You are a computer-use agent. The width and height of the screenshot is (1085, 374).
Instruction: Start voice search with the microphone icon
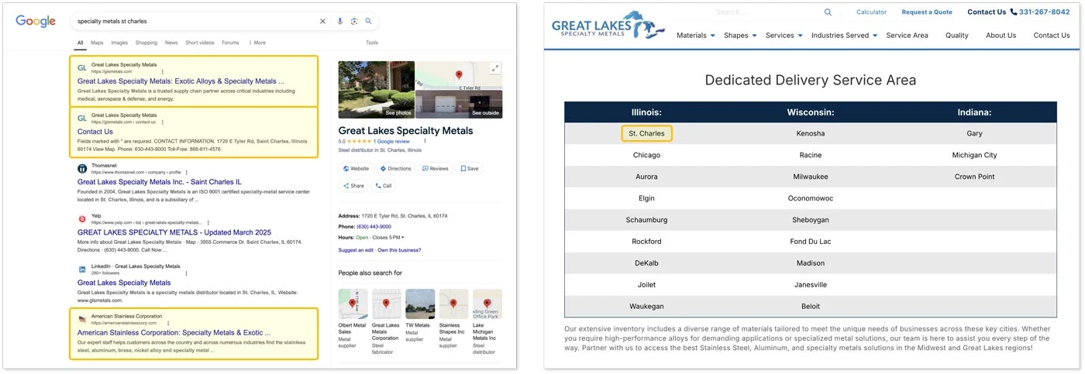(340, 21)
